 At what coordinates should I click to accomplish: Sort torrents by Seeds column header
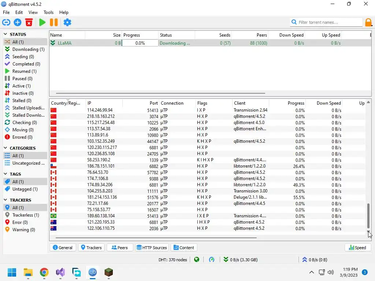(x=213, y=35)
